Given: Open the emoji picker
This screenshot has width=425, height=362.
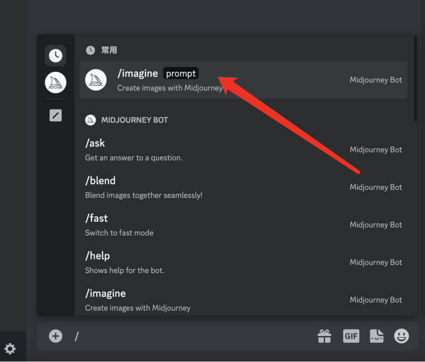Looking at the screenshot, I should (x=402, y=336).
